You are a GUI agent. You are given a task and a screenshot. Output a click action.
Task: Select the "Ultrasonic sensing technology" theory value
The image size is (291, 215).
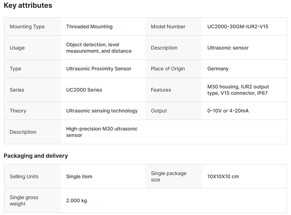tap(102, 111)
